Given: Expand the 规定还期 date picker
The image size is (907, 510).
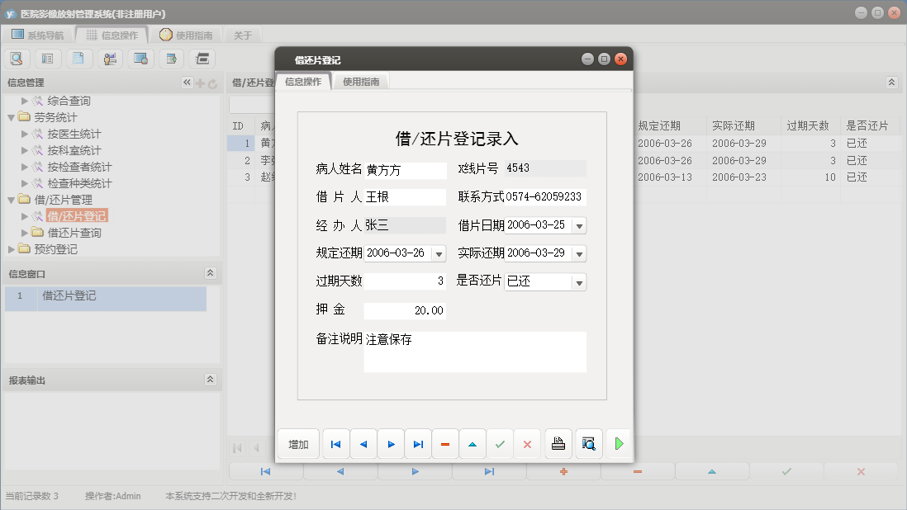Looking at the screenshot, I should point(438,253).
